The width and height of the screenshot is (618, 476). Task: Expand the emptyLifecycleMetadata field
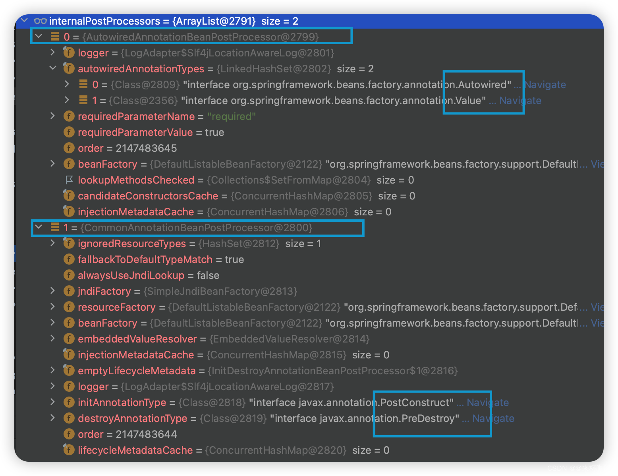click(x=52, y=370)
